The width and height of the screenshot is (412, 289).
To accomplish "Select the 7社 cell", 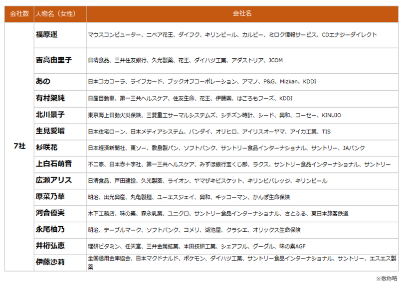I will (x=19, y=146).
